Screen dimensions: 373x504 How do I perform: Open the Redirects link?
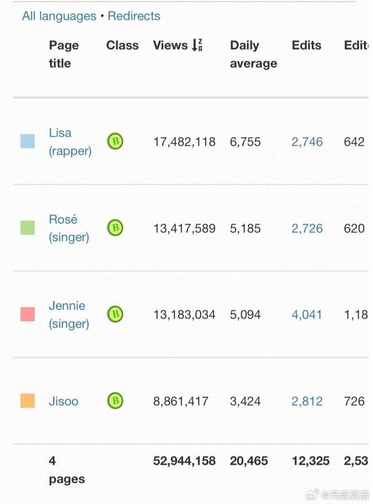click(134, 16)
